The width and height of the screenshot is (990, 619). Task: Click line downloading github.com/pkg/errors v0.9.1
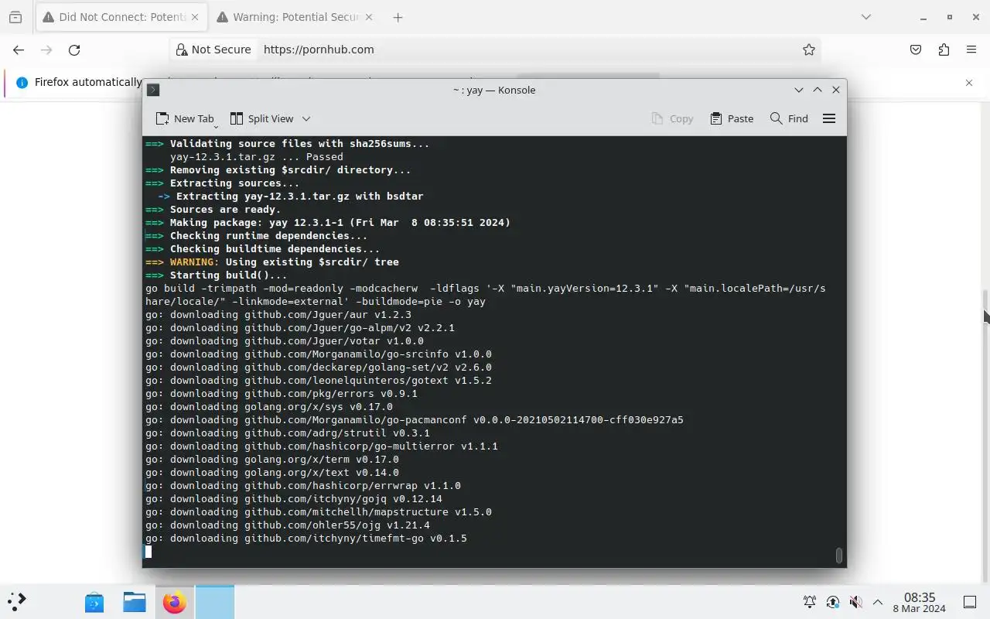coord(282,394)
